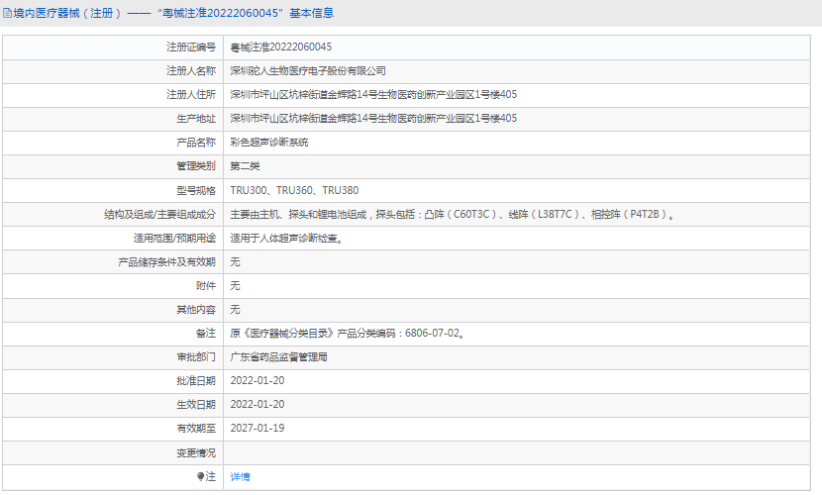Click the 无 value in 产品储存条件及有效期 row
The width and height of the screenshot is (822, 495).
(235, 262)
